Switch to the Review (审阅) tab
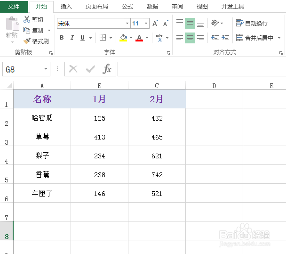The image size is (286, 254). [x=177, y=7]
